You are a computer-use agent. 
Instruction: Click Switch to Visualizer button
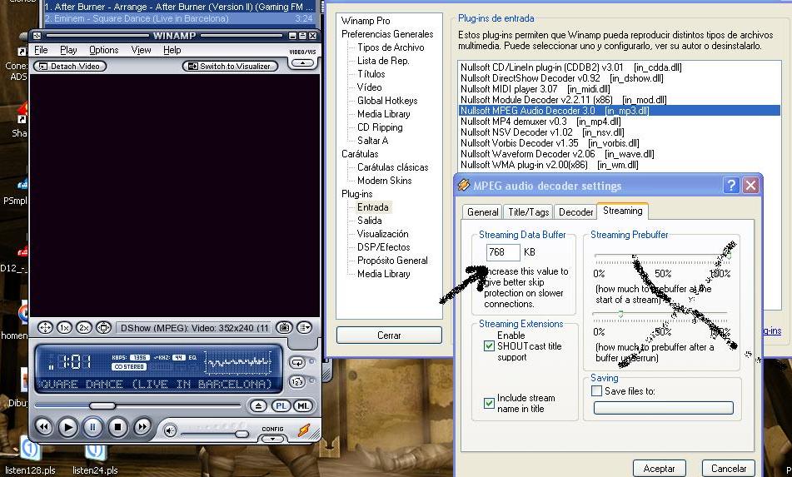230,66
